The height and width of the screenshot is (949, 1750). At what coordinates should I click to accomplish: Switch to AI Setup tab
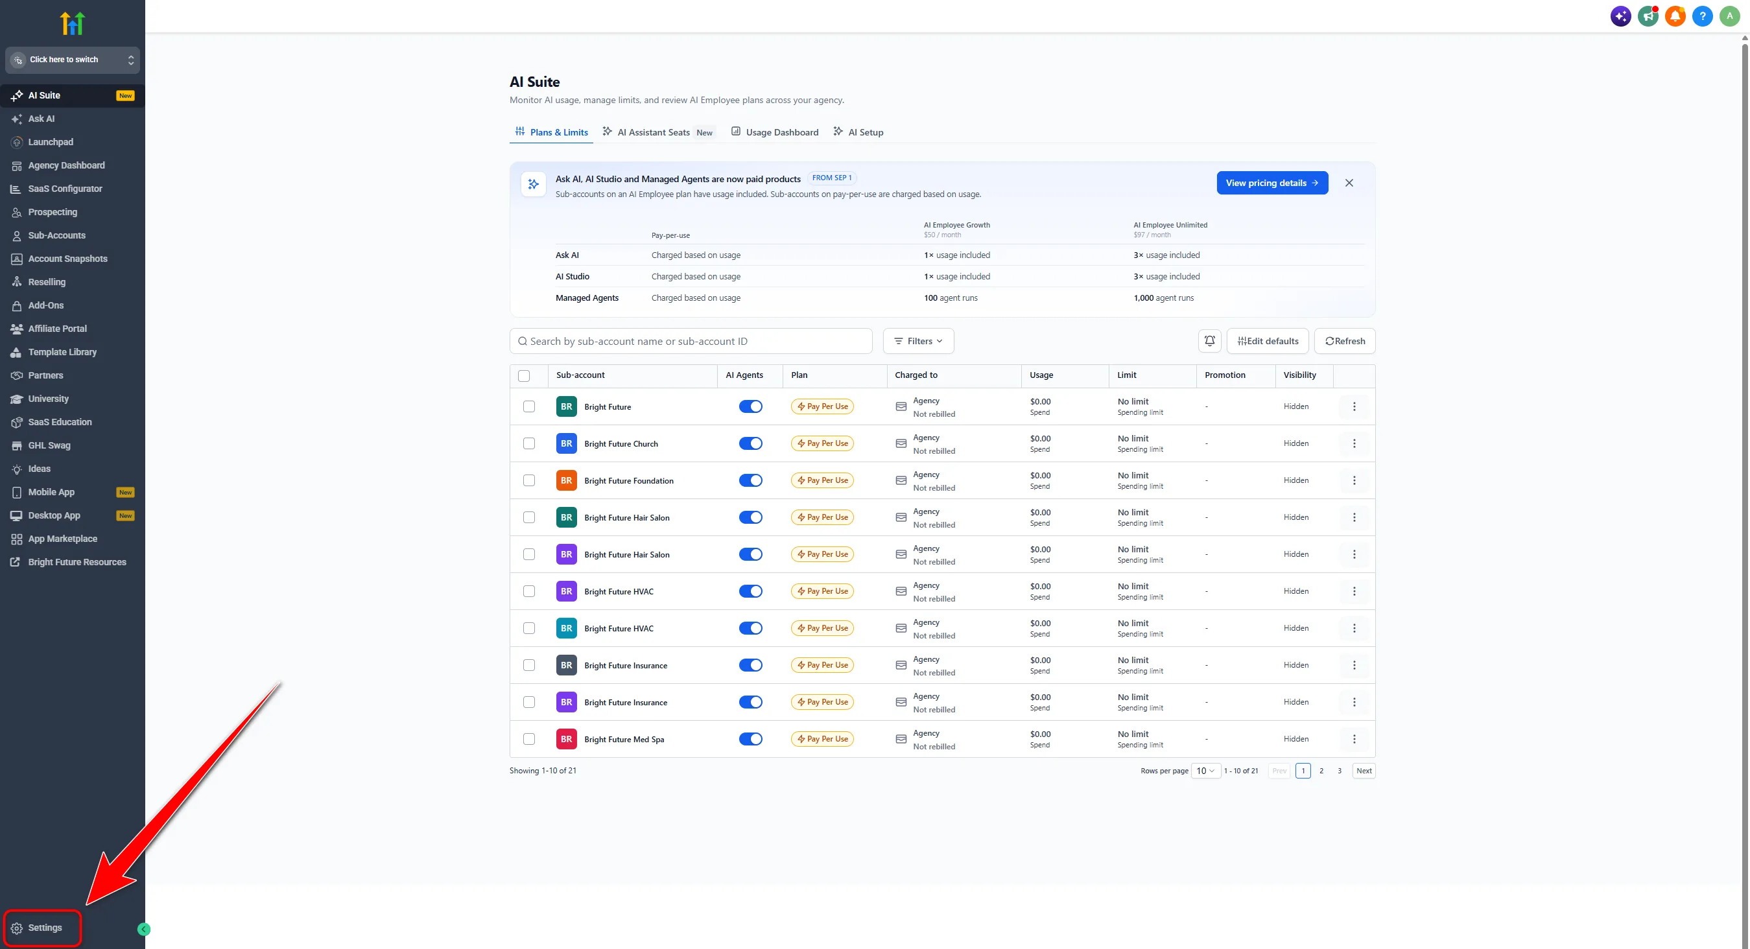point(858,132)
